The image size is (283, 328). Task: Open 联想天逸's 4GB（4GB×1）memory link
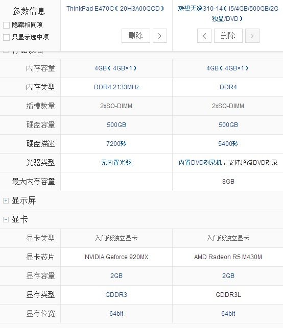coord(227,68)
